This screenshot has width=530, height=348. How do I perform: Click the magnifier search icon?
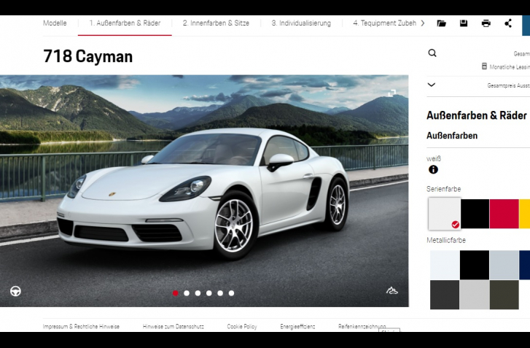click(432, 53)
